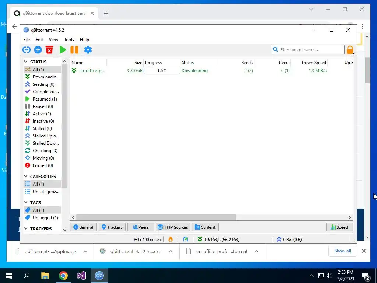Viewport: 377px width, 283px height.
Task: Select the en_office_p... torrent row
Action: coord(212,70)
